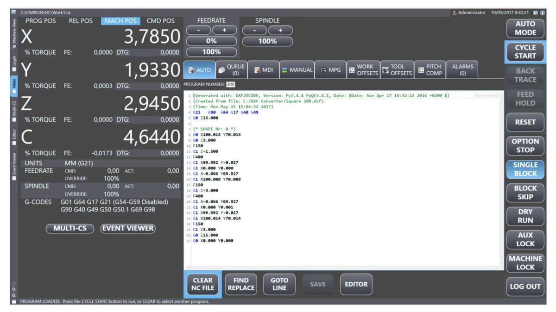Switch display to REL POS
The width and height of the screenshot is (556, 312).
point(81,21)
